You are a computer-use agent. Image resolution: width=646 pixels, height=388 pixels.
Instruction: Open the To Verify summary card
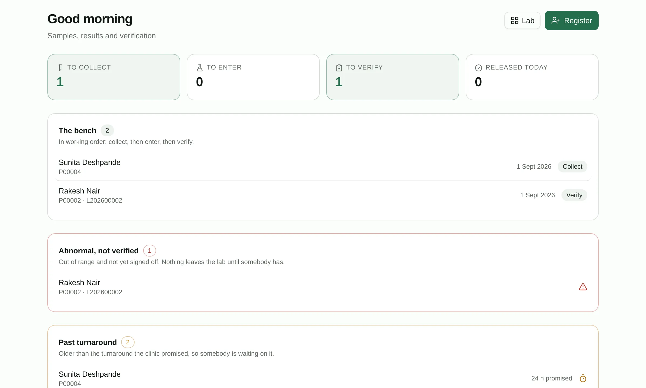(393, 77)
